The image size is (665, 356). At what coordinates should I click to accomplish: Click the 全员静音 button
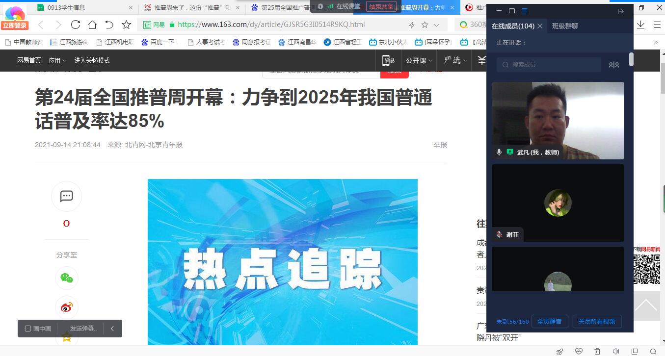point(550,322)
